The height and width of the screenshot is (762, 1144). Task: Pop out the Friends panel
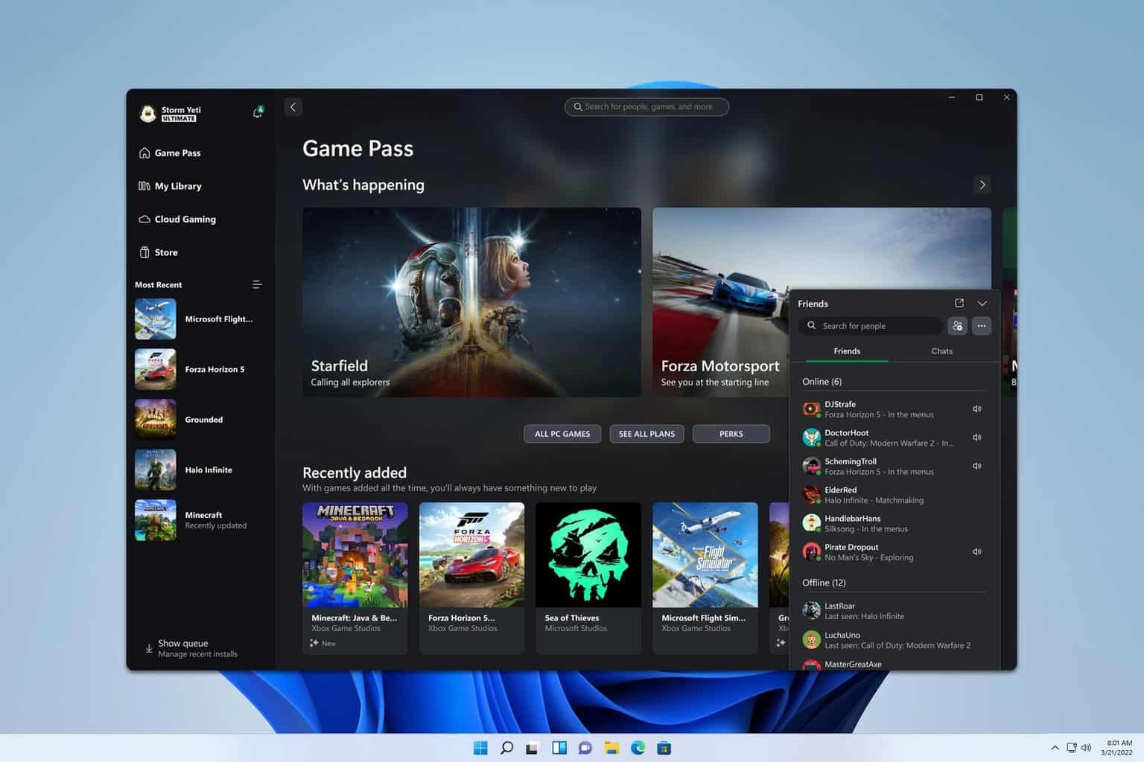pos(959,303)
